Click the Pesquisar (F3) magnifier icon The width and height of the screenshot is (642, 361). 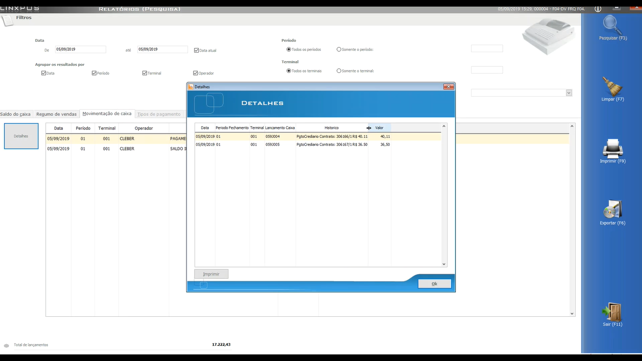coord(612,24)
